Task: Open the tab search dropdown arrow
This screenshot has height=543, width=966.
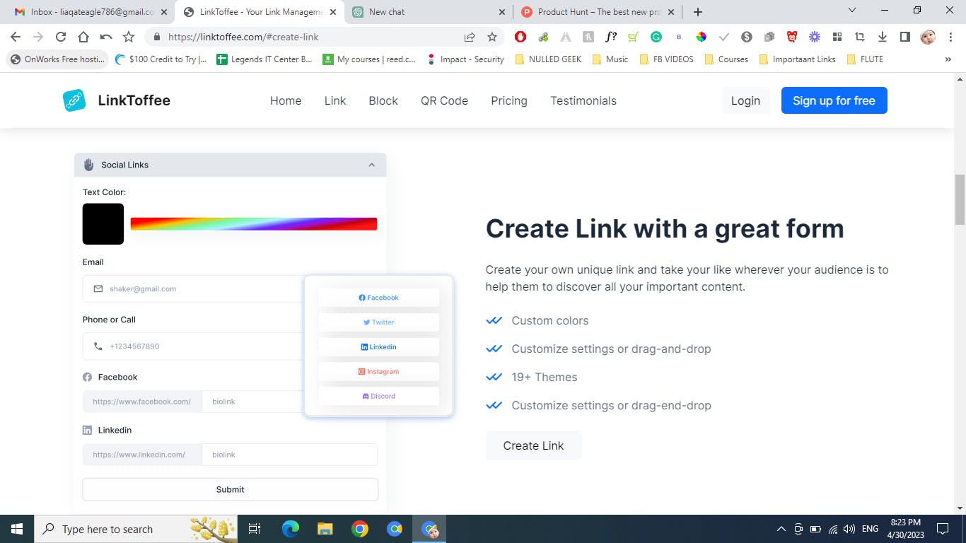Action: point(851,11)
